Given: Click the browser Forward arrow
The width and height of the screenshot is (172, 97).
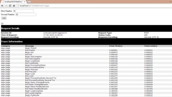Looking at the screenshot, I should tap(6, 6).
